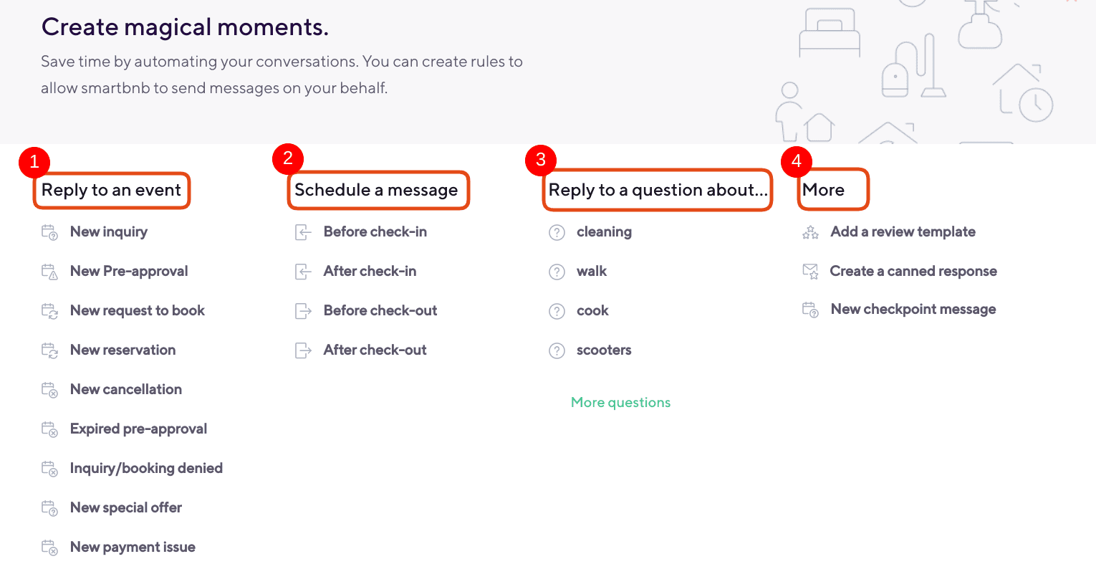Select the walk question reply
1096x564 pixels.
[x=591, y=272]
